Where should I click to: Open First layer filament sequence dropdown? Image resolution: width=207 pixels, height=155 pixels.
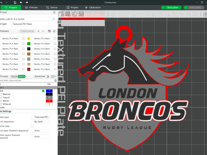(41, 130)
